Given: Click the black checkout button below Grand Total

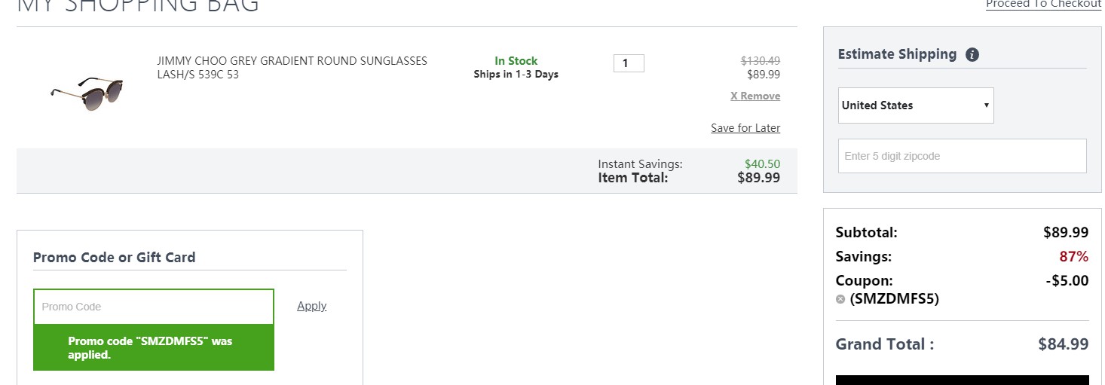Looking at the screenshot, I should pos(963,380).
